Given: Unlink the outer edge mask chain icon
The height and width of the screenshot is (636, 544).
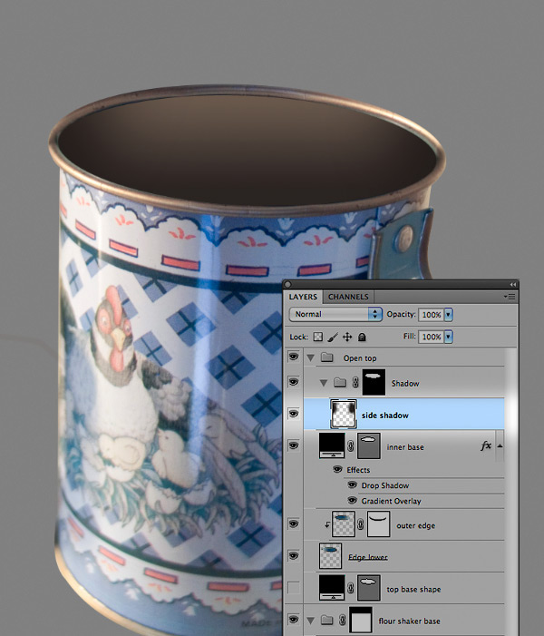Looking at the screenshot, I should [x=360, y=524].
